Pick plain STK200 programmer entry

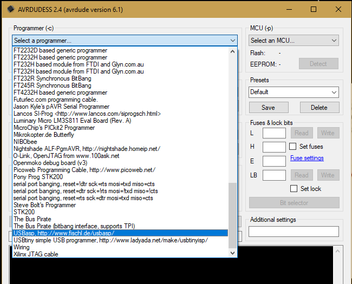click(120, 212)
